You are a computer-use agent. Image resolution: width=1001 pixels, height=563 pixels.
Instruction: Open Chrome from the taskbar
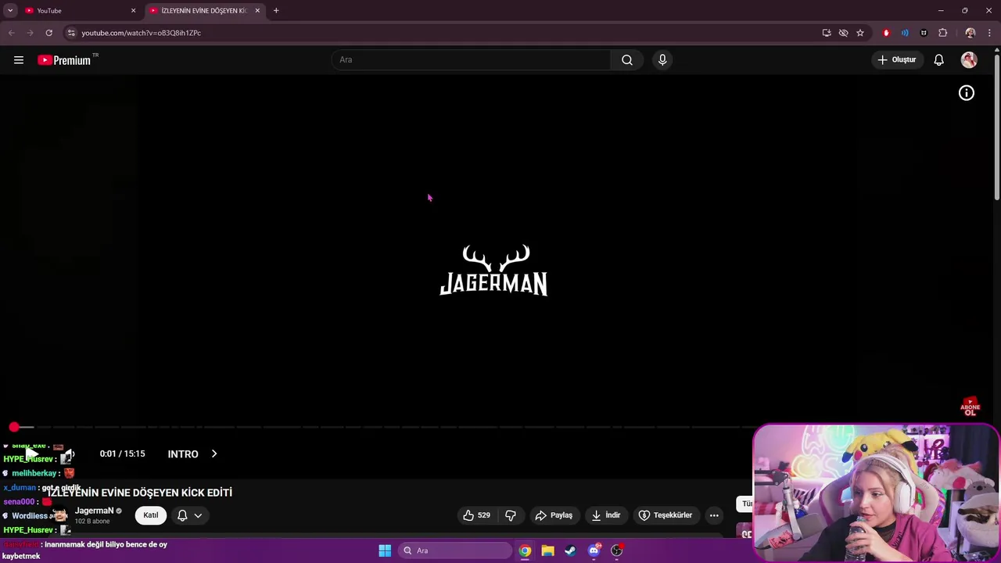[525, 550]
